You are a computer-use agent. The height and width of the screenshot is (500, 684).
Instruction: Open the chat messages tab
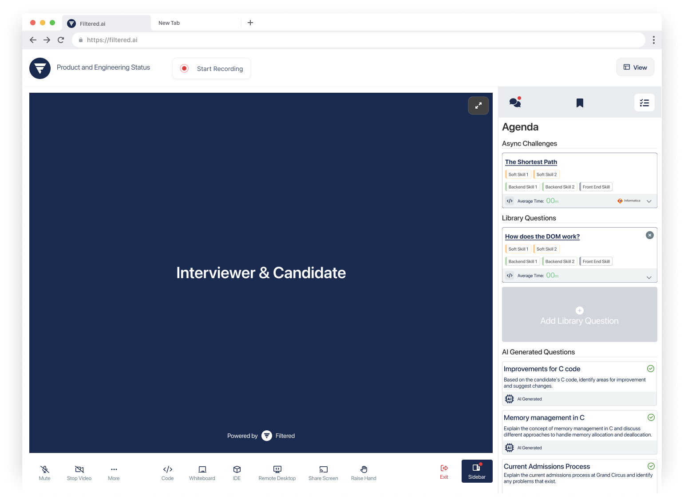[x=515, y=102]
